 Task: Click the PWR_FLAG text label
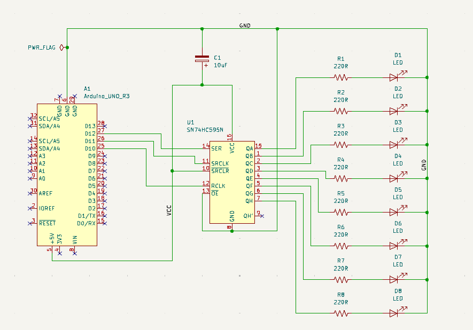(x=42, y=48)
